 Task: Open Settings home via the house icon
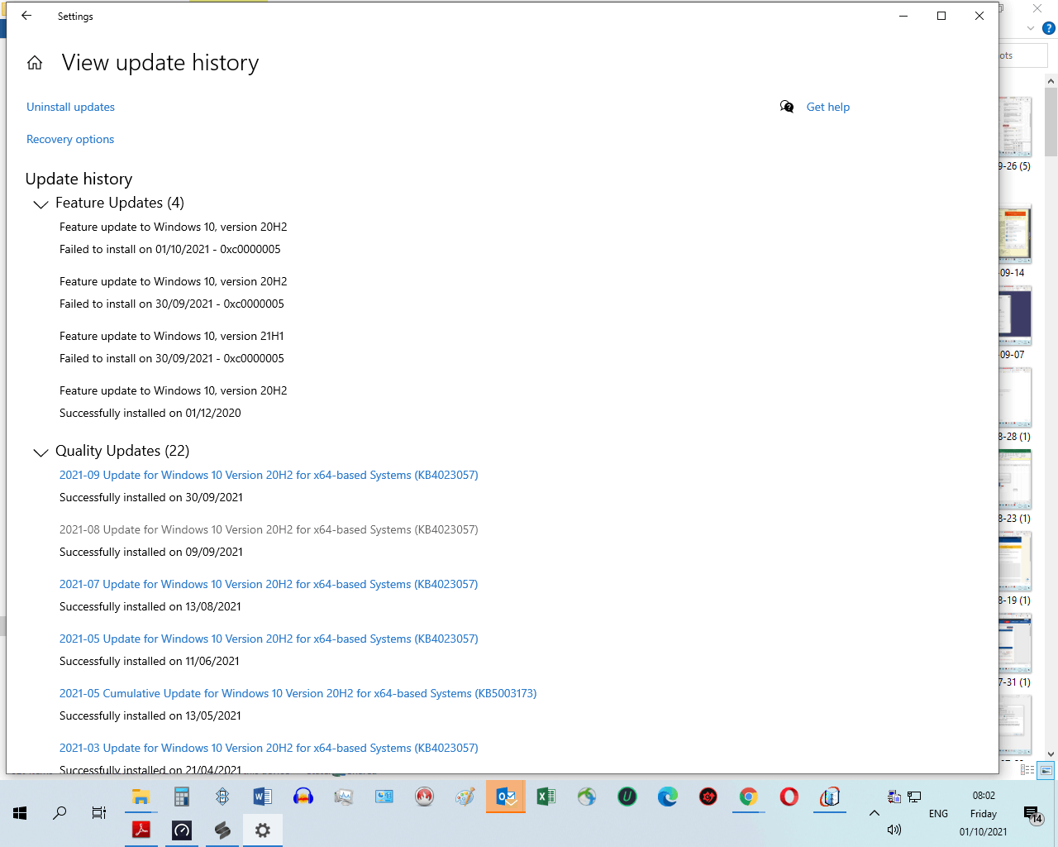pos(35,63)
